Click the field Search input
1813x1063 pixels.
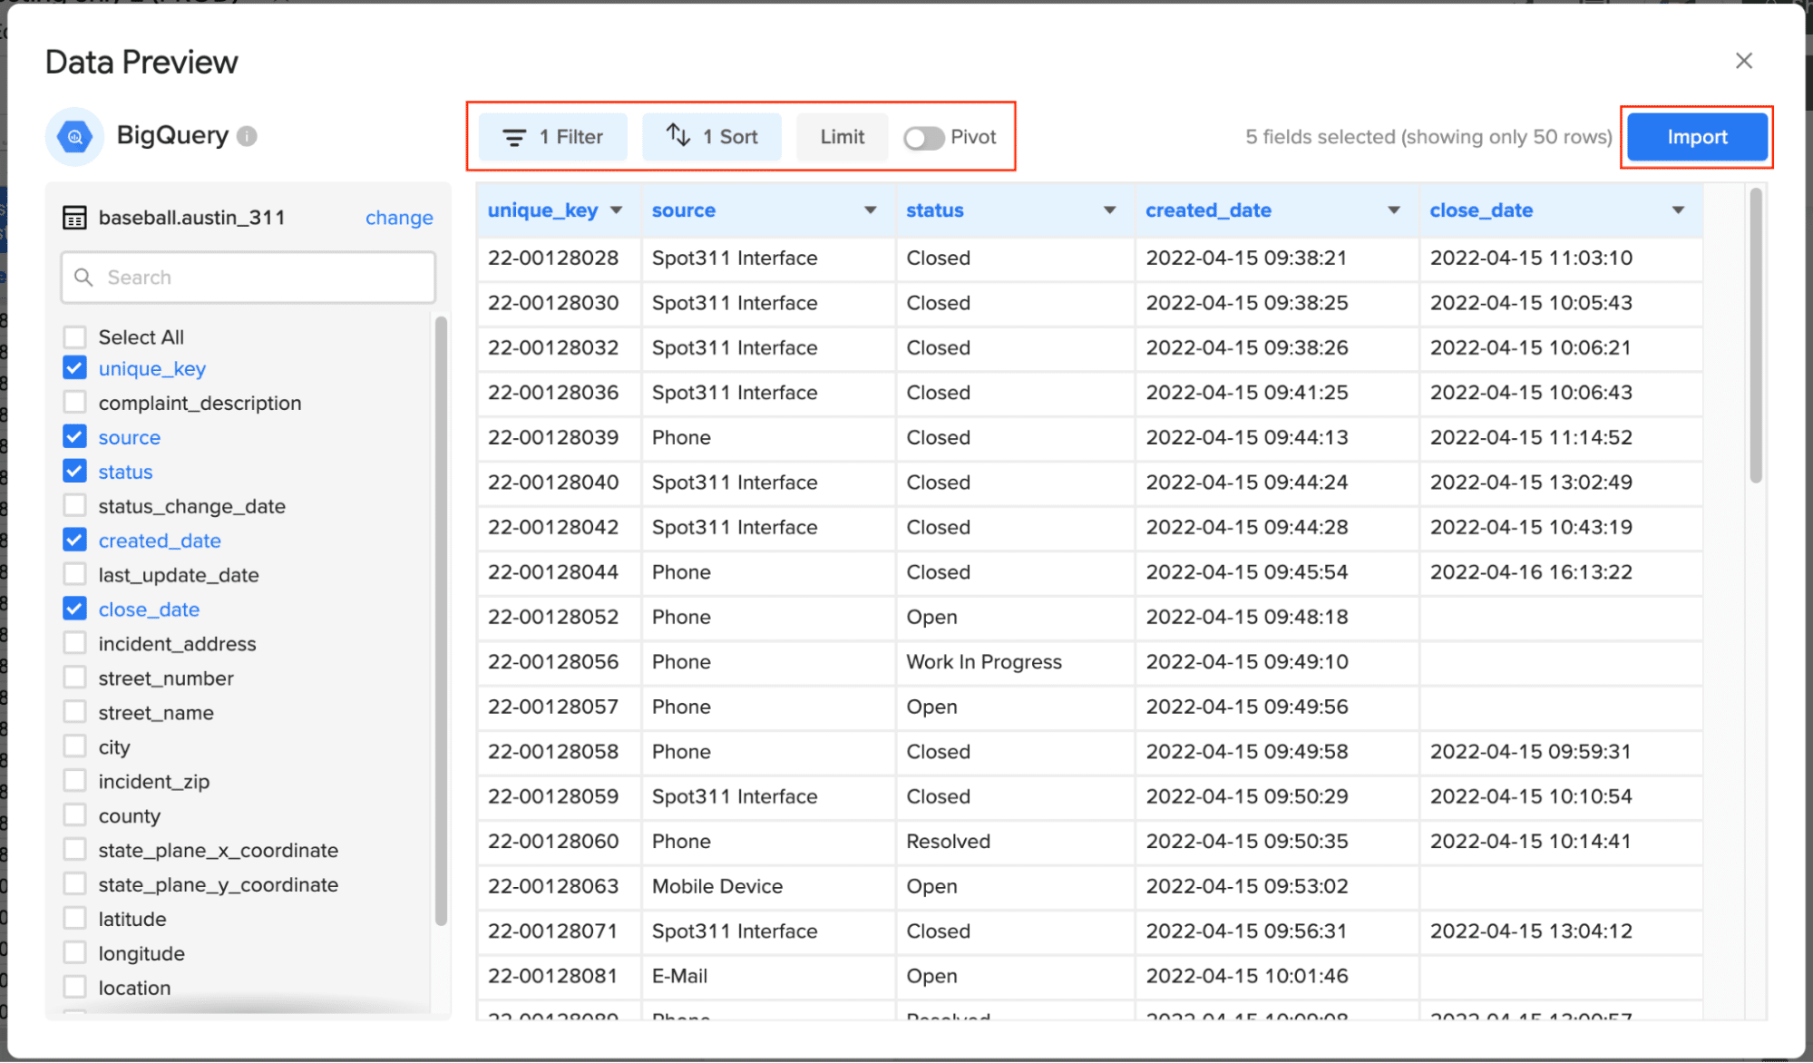[263, 278]
